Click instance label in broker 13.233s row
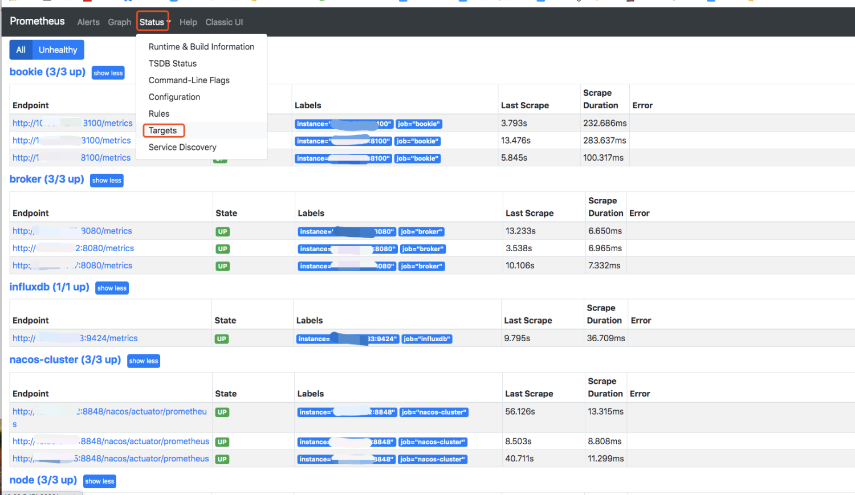855x495 pixels. pyautogui.click(x=347, y=232)
